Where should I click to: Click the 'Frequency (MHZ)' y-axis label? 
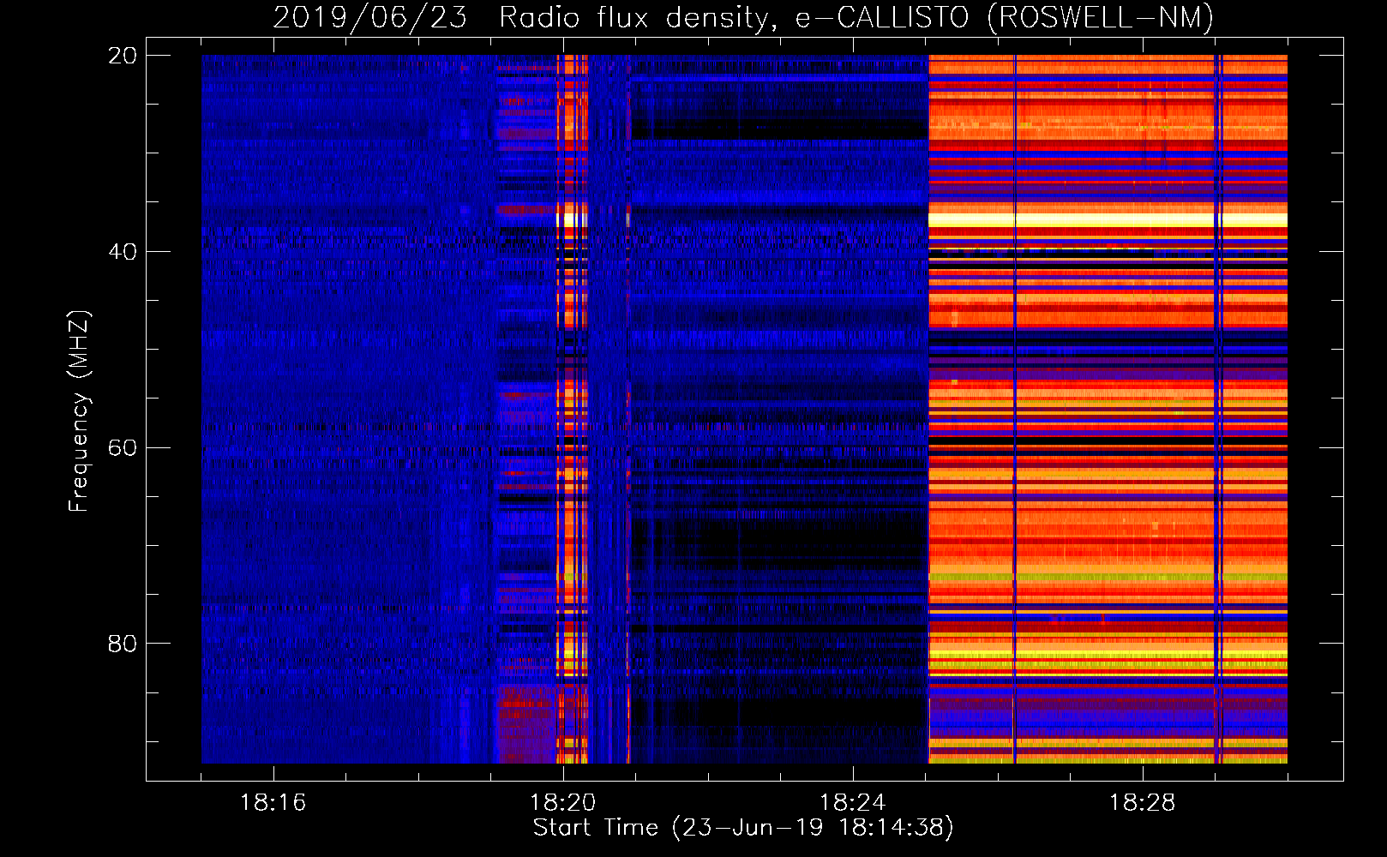[78, 411]
